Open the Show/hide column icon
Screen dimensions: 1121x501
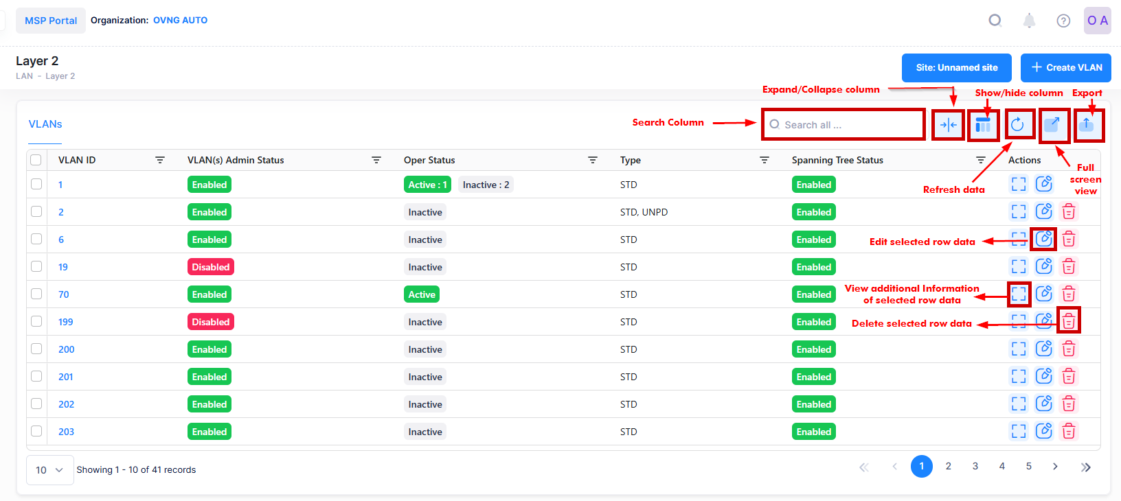tap(983, 125)
